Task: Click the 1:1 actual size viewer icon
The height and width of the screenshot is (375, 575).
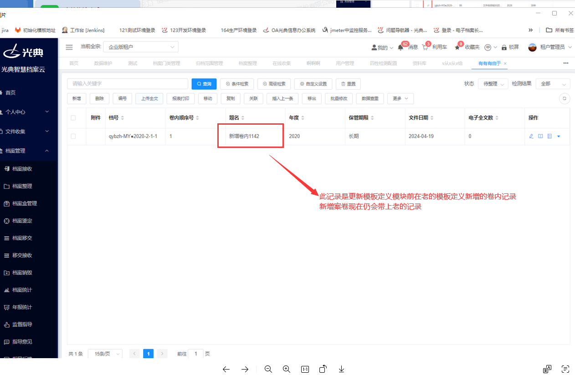Action: pos(305,369)
